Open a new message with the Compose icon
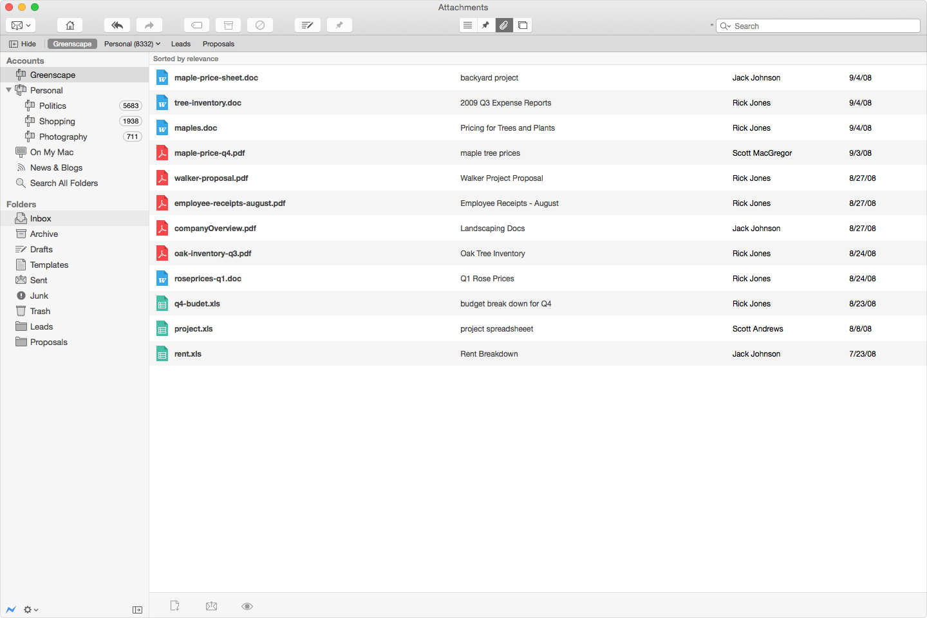The width and height of the screenshot is (927, 618). 307,25
